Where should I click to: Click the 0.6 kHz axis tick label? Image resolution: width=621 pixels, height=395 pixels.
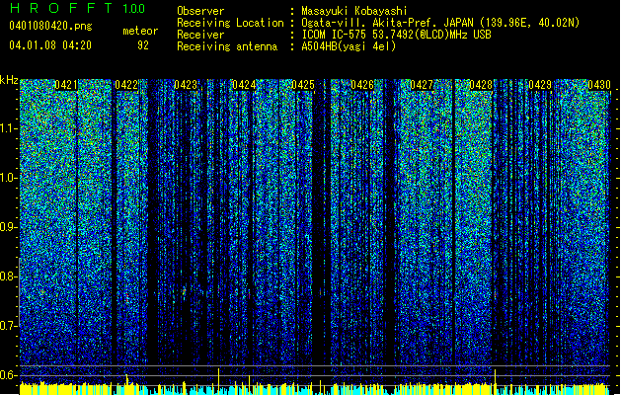(x=7, y=375)
